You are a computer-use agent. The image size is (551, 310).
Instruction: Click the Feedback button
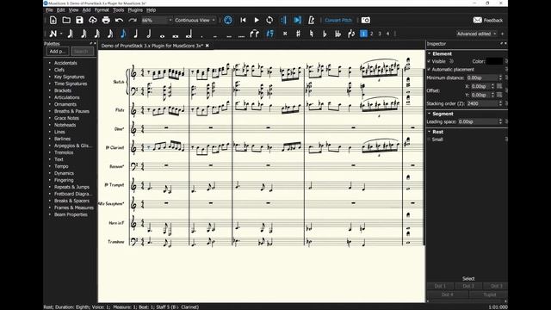(488, 21)
